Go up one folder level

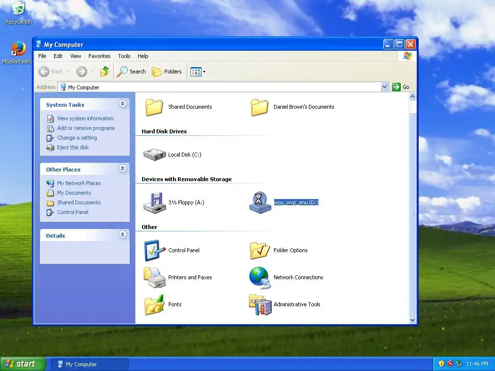coord(105,71)
